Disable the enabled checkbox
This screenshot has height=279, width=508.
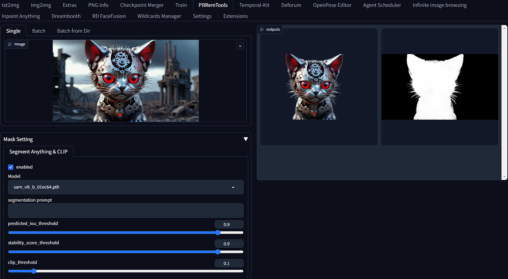click(11, 167)
